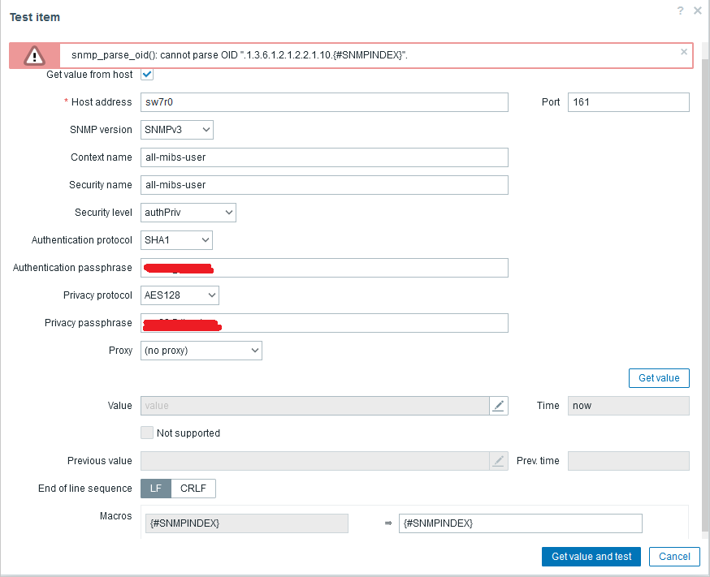Viewport: 710px width, 577px height.
Task: Close the Test item dialog
Action: tap(698, 11)
